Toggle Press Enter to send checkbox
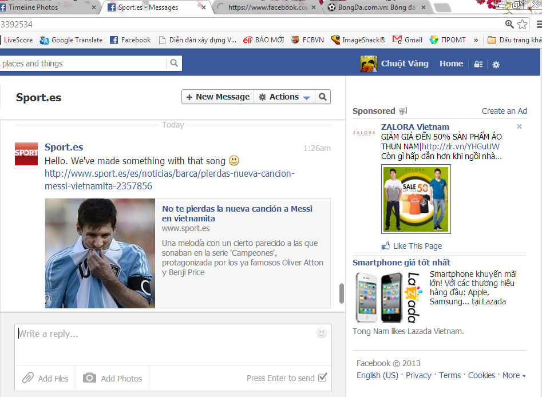This screenshot has height=397, width=542. tap(323, 378)
